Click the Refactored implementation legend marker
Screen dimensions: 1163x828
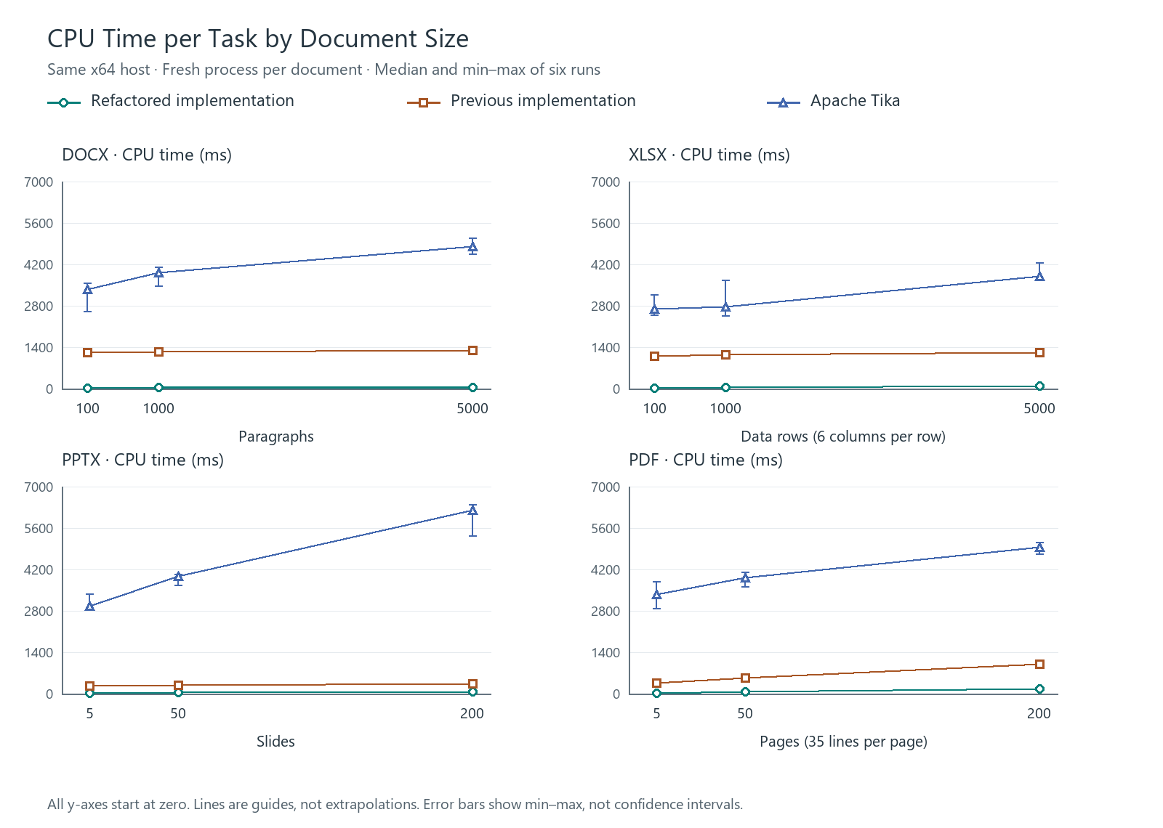tap(63, 103)
